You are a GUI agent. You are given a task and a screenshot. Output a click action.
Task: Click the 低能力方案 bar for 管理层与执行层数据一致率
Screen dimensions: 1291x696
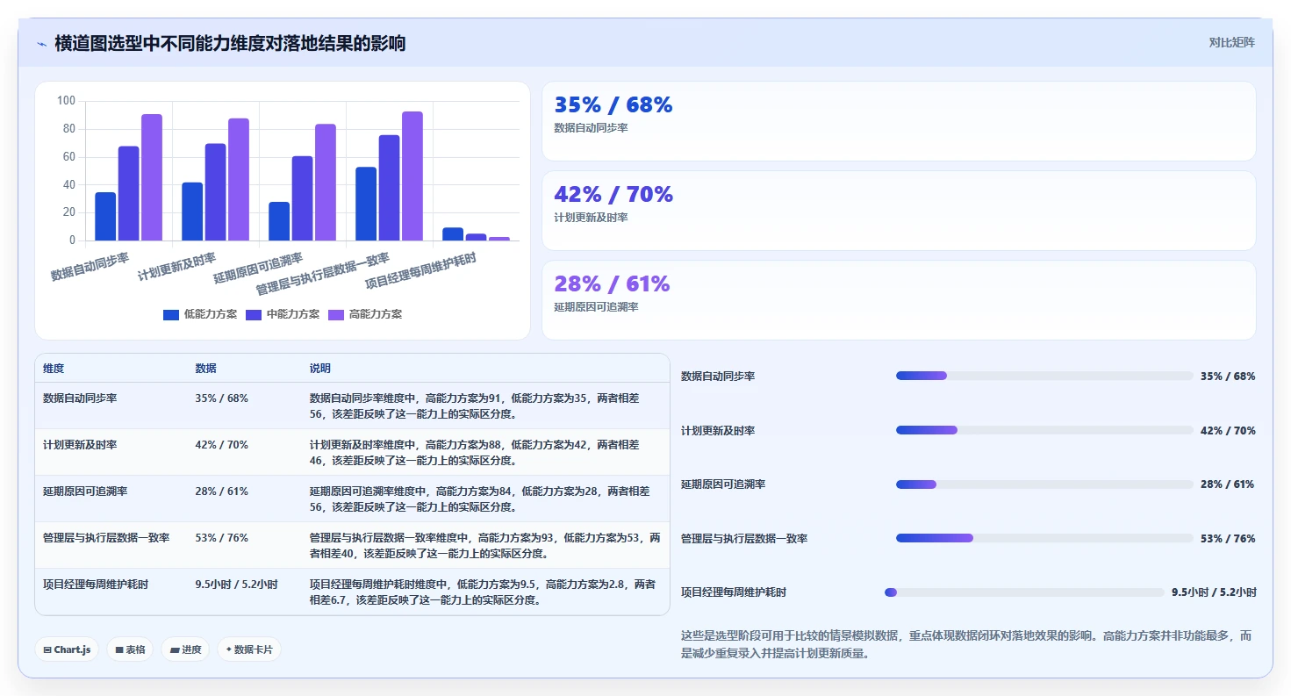click(x=366, y=204)
